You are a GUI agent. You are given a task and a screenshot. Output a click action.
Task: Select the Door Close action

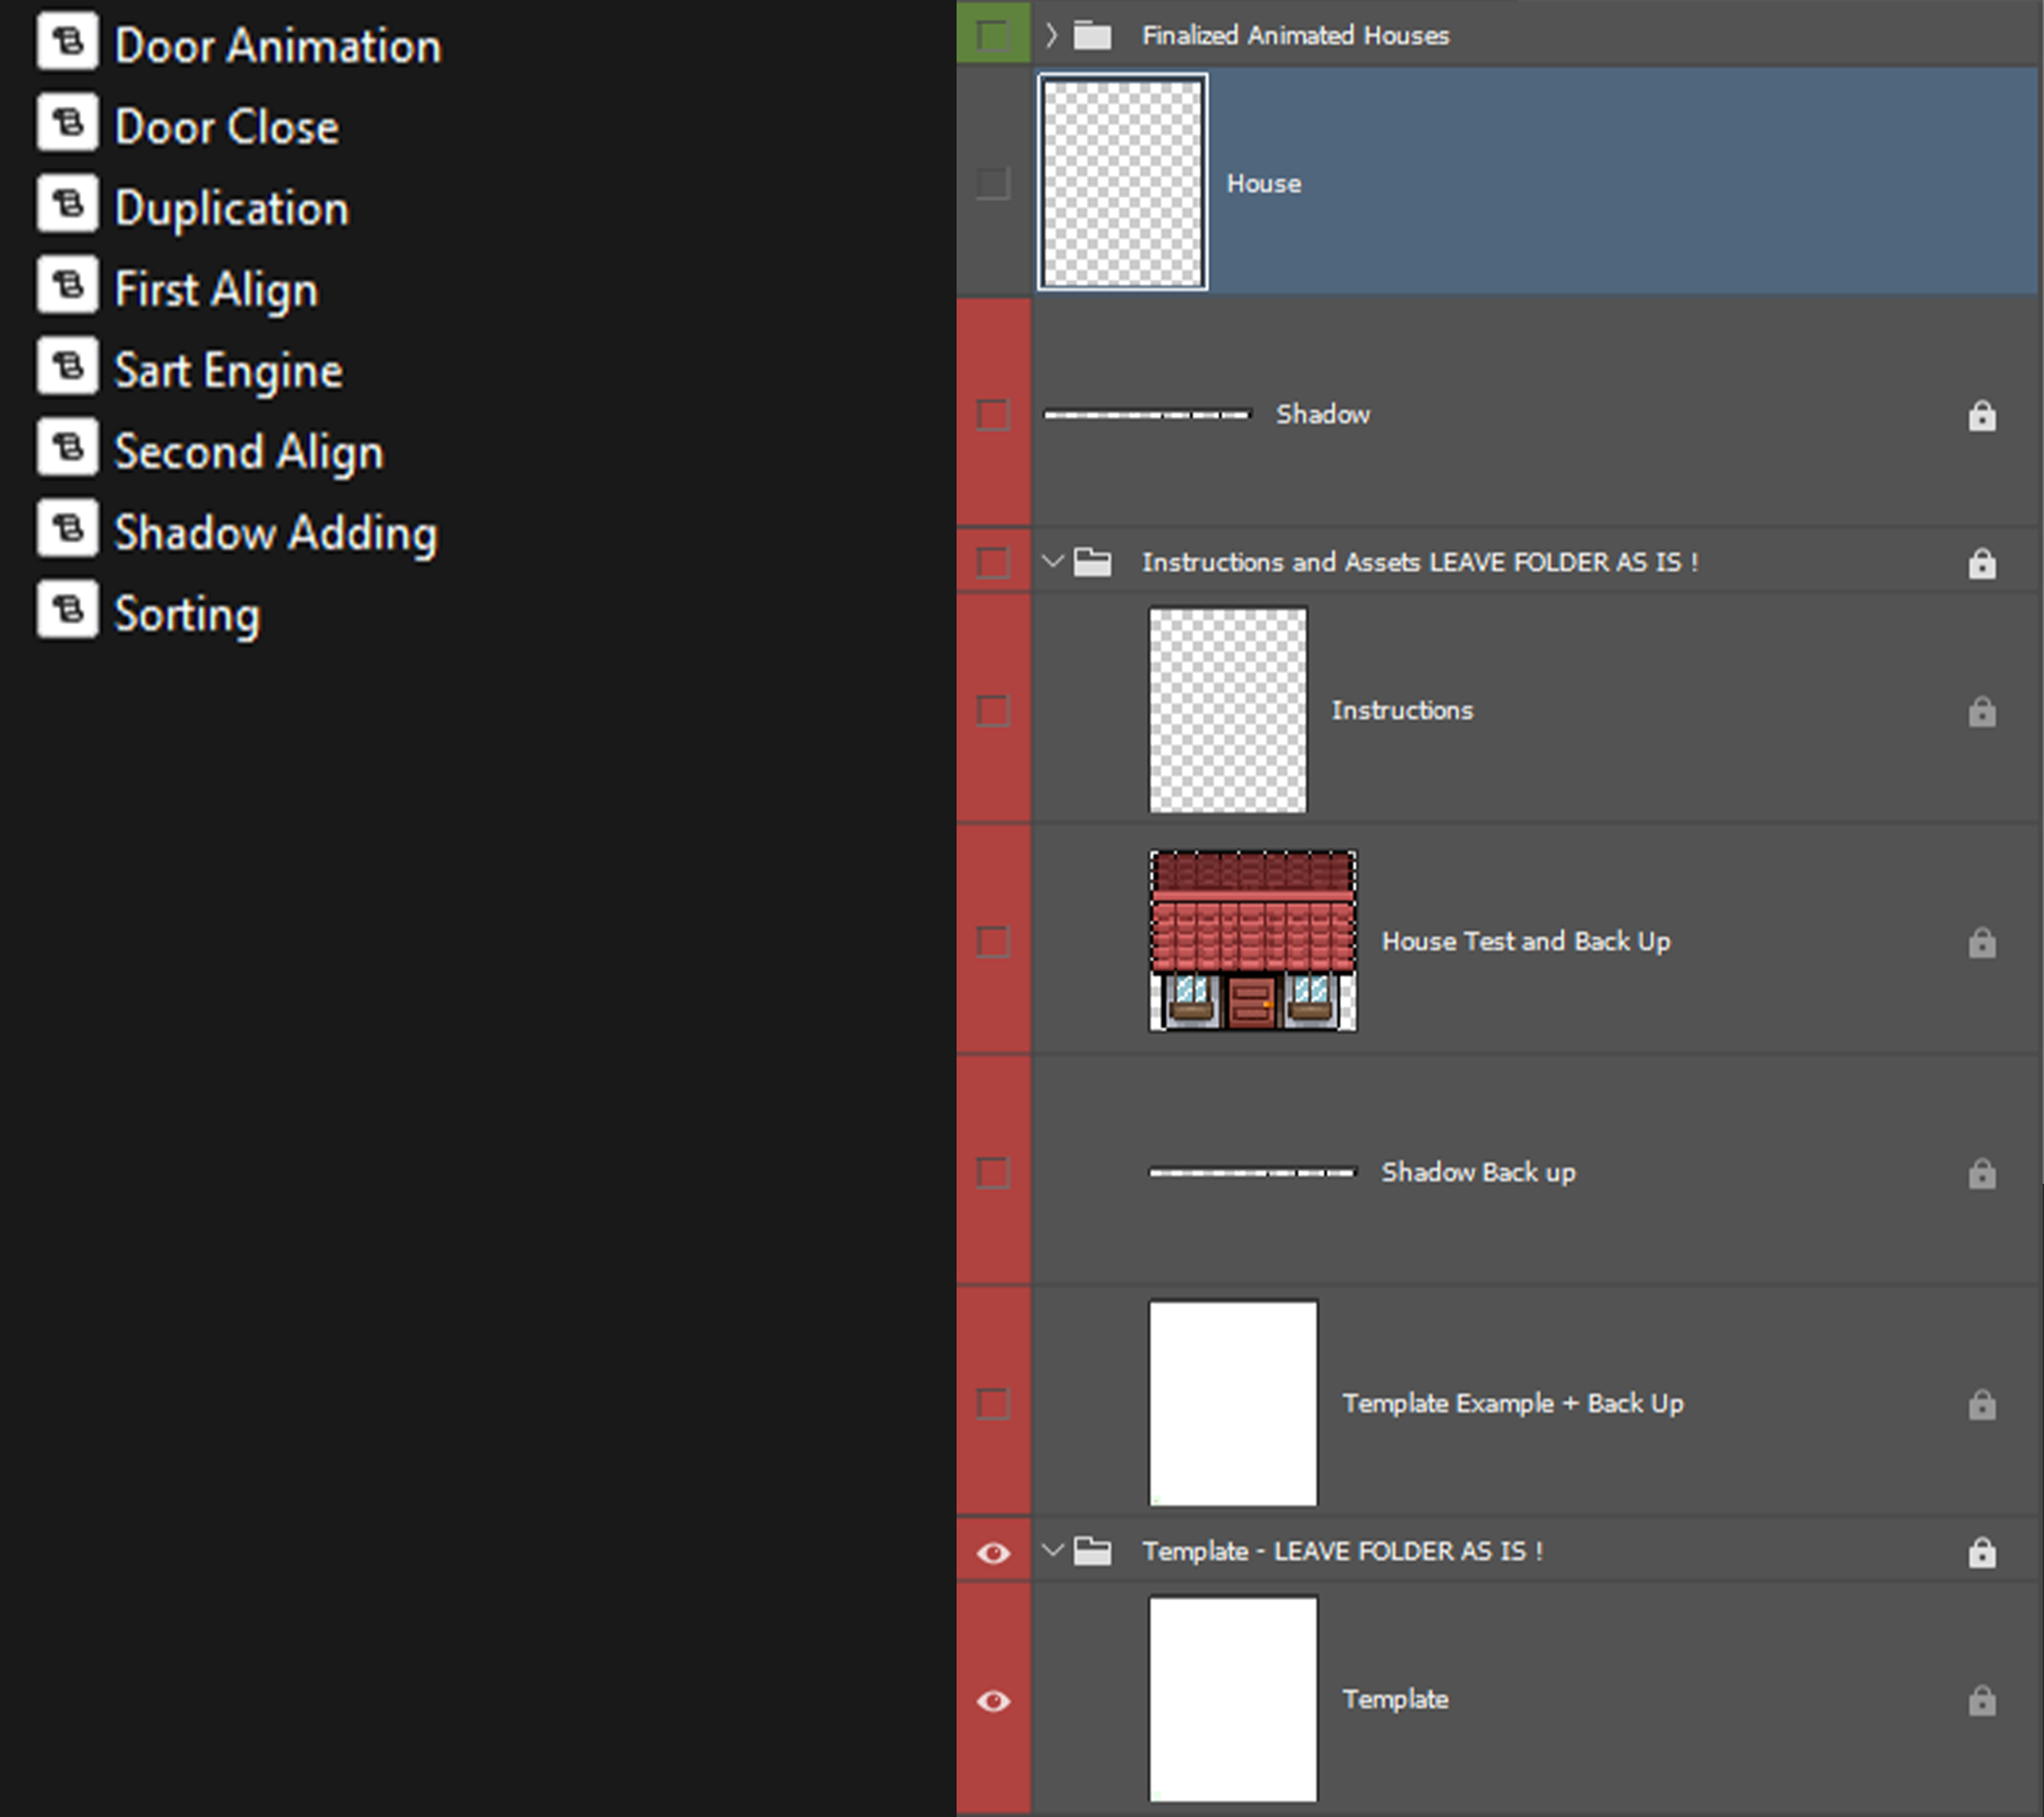[x=227, y=127]
